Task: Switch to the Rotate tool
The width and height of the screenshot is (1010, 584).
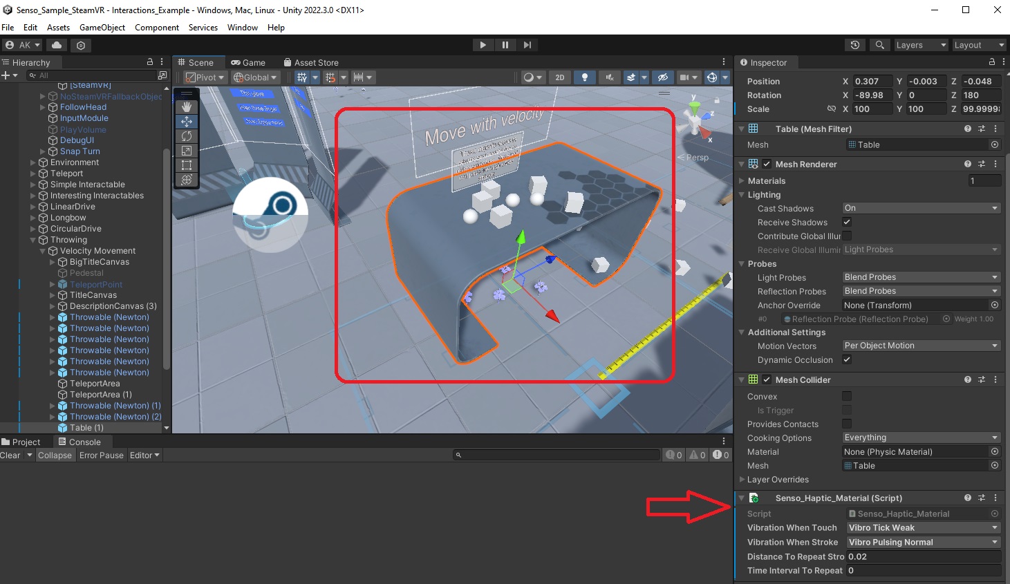Action: 185,136
